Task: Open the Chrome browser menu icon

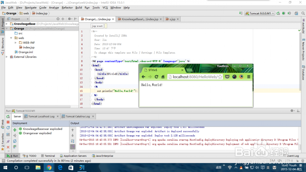Action: point(248,77)
